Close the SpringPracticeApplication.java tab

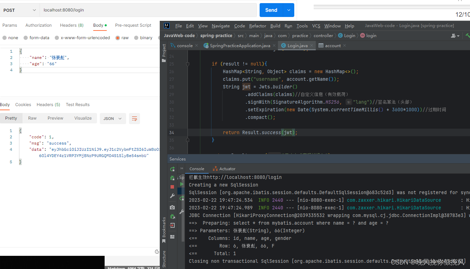(x=274, y=46)
